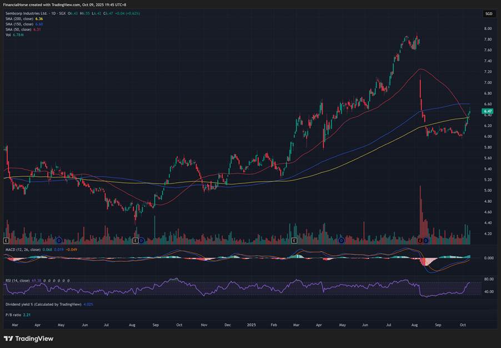Click the dividend D marker in August 2024

(x=142, y=241)
